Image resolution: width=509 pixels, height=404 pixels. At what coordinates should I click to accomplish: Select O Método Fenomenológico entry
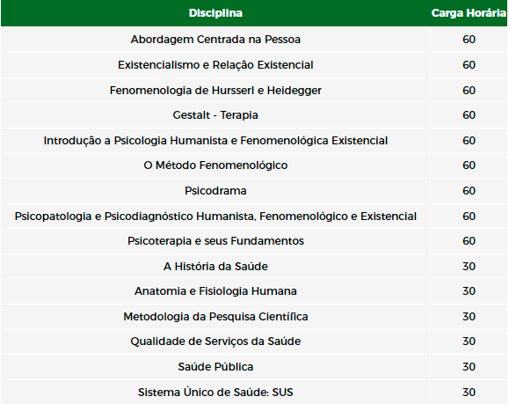pyautogui.click(x=215, y=165)
